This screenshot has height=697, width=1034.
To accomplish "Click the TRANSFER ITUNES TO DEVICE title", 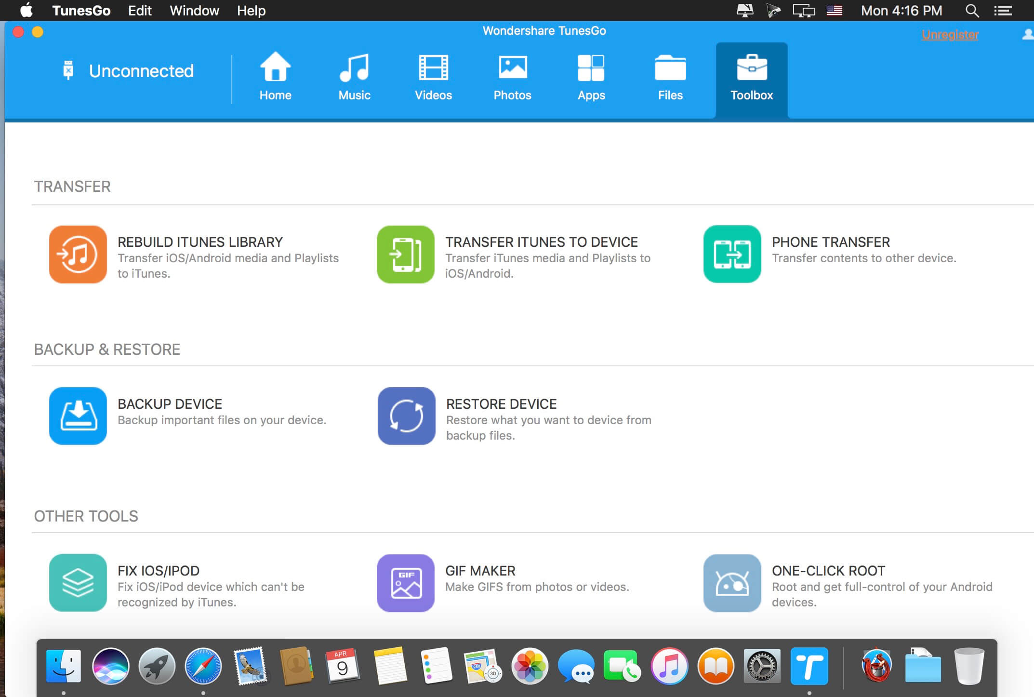I will [x=542, y=242].
